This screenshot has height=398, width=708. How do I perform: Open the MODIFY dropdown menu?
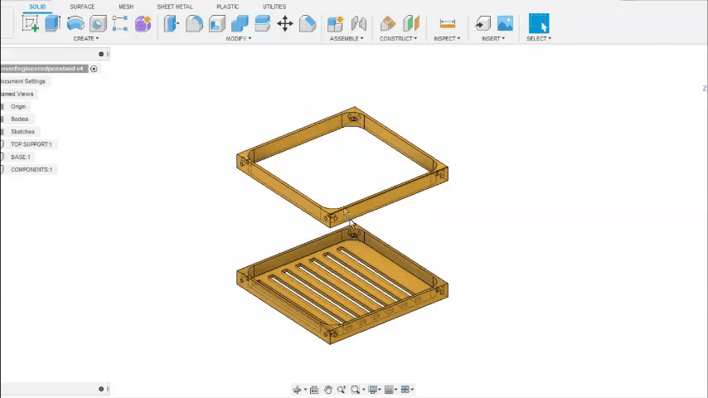coord(239,39)
